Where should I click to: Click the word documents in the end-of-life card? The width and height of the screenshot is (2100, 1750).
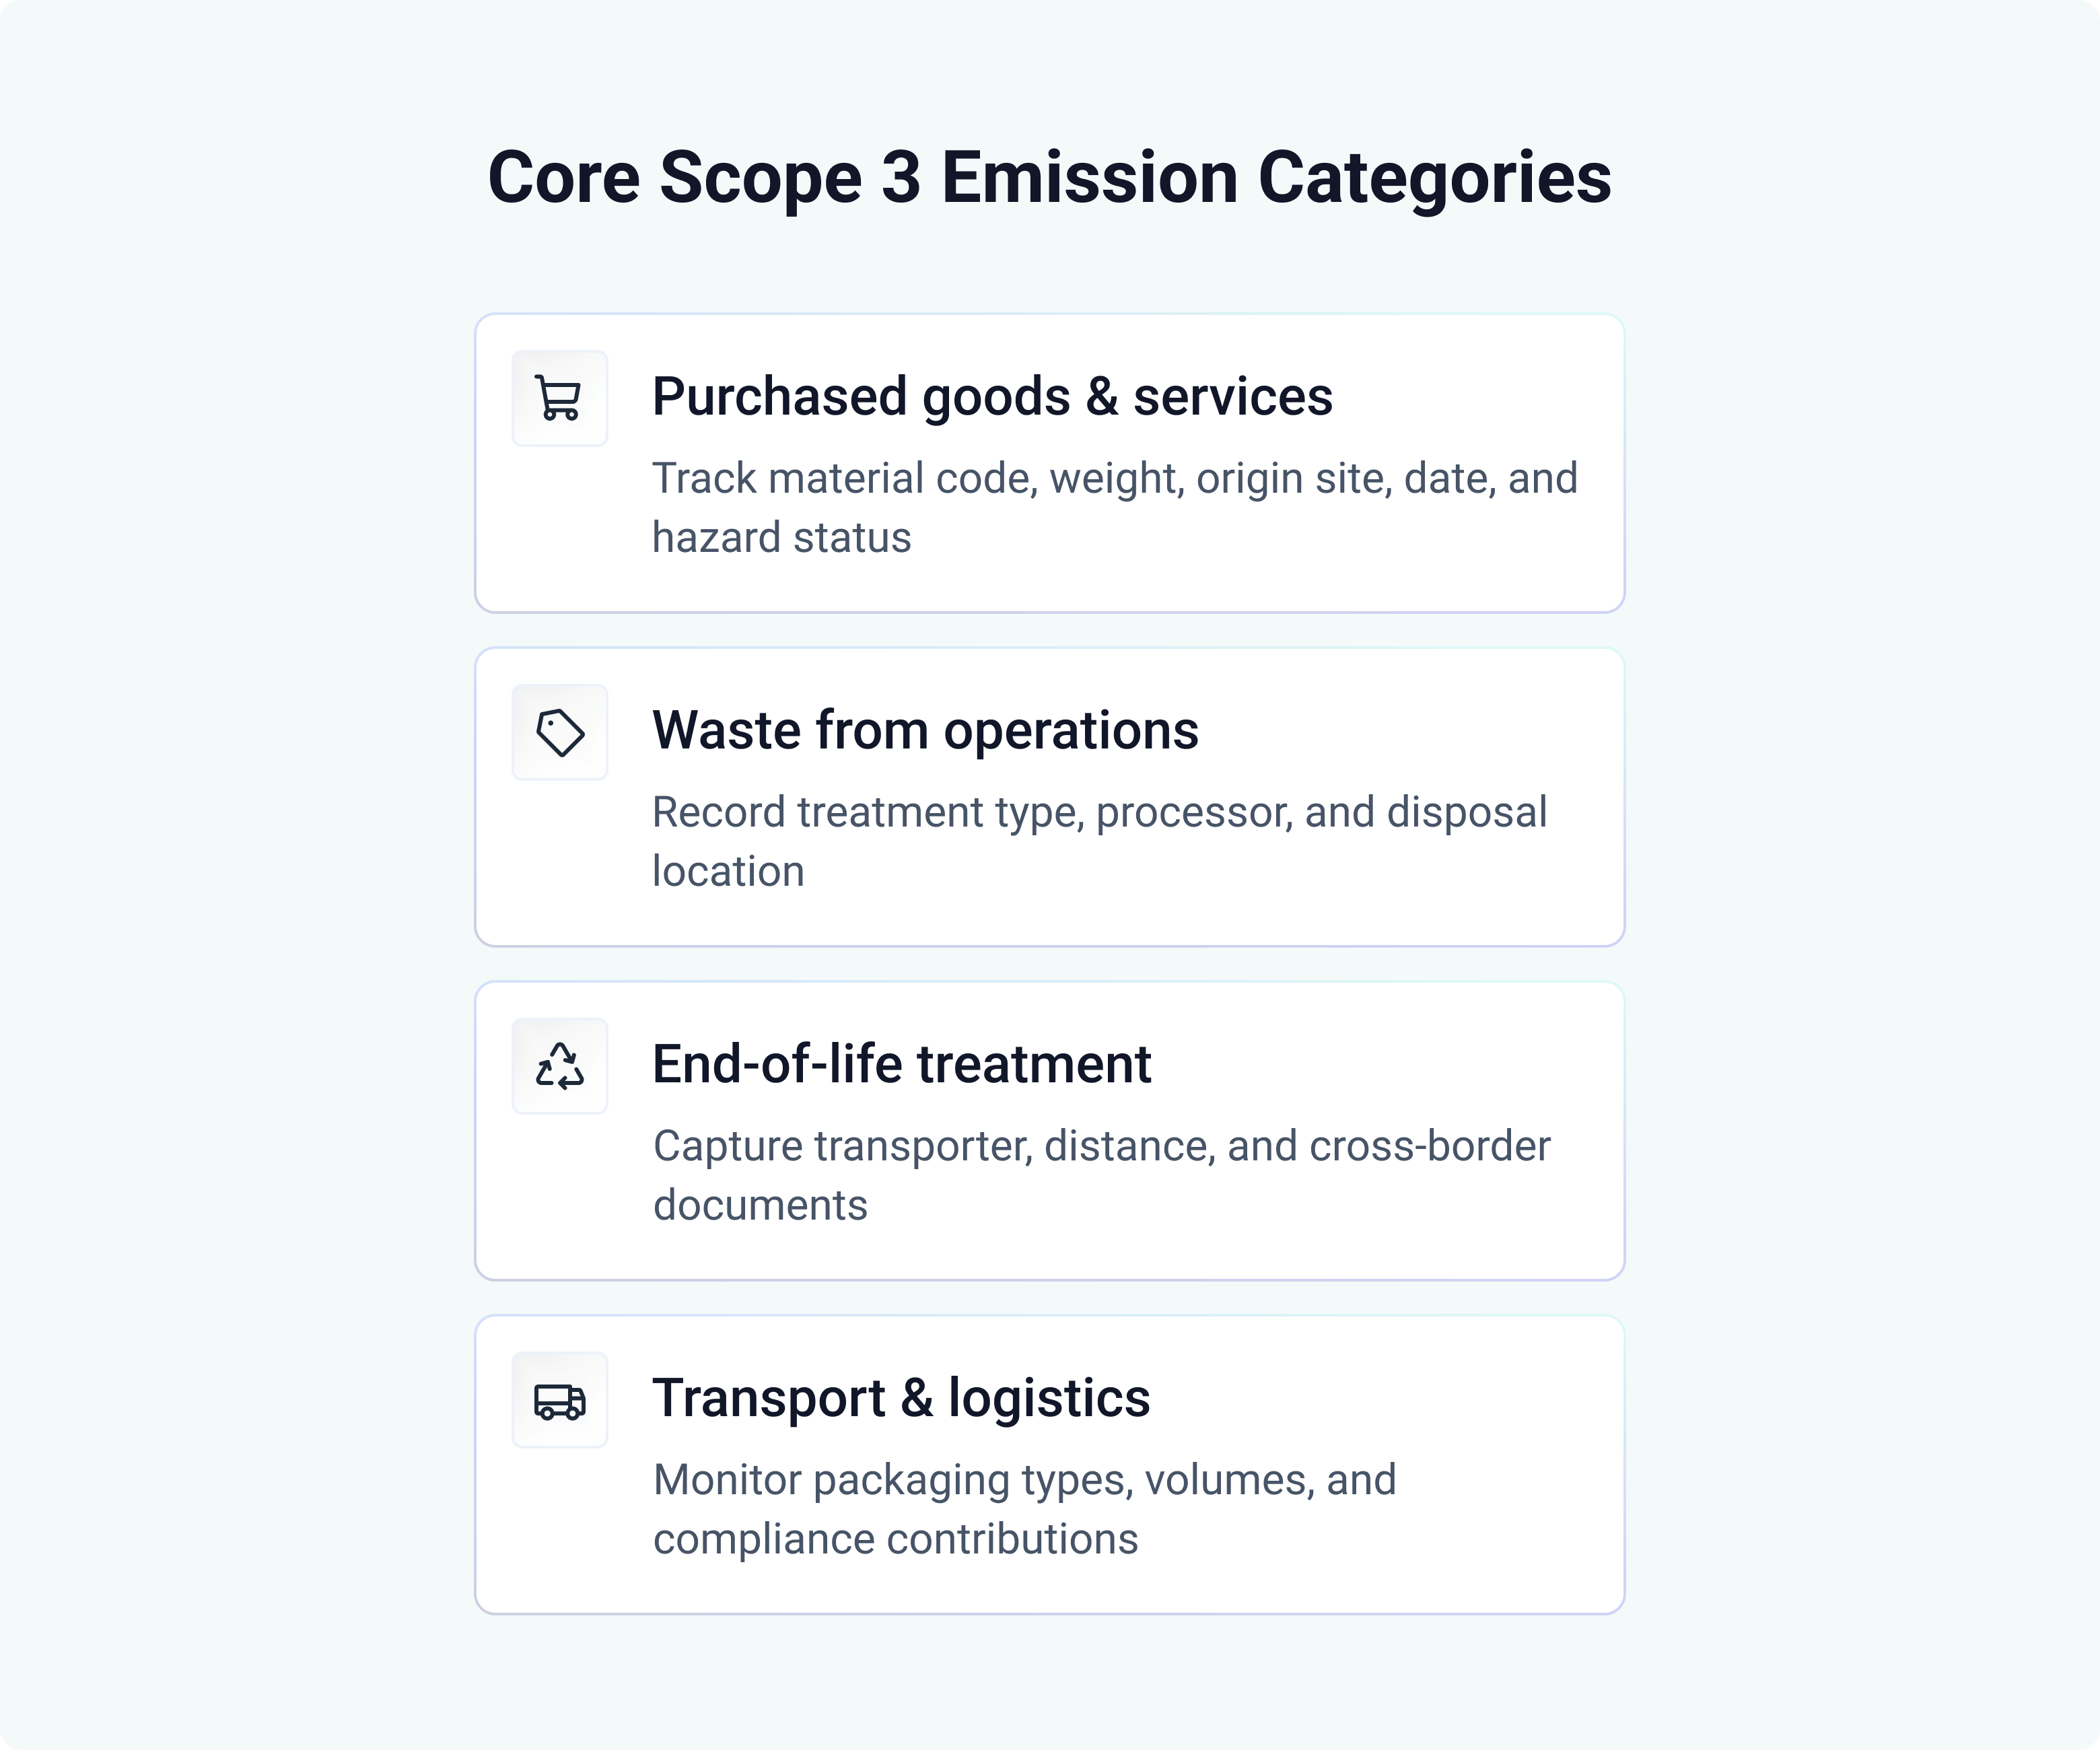tap(760, 1206)
